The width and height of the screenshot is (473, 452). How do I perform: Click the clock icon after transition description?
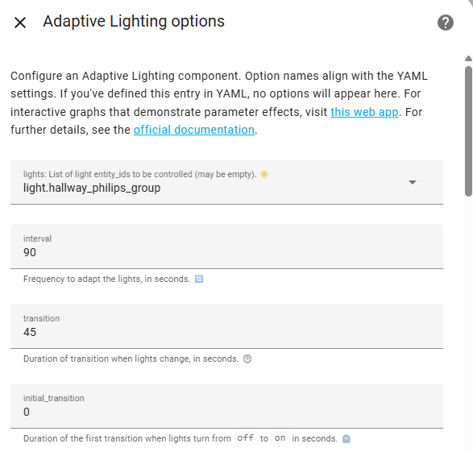247,359
